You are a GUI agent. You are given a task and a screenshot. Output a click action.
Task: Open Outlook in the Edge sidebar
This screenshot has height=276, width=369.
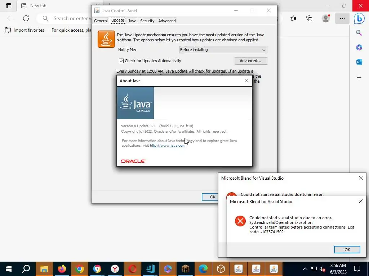[x=359, y=62]
